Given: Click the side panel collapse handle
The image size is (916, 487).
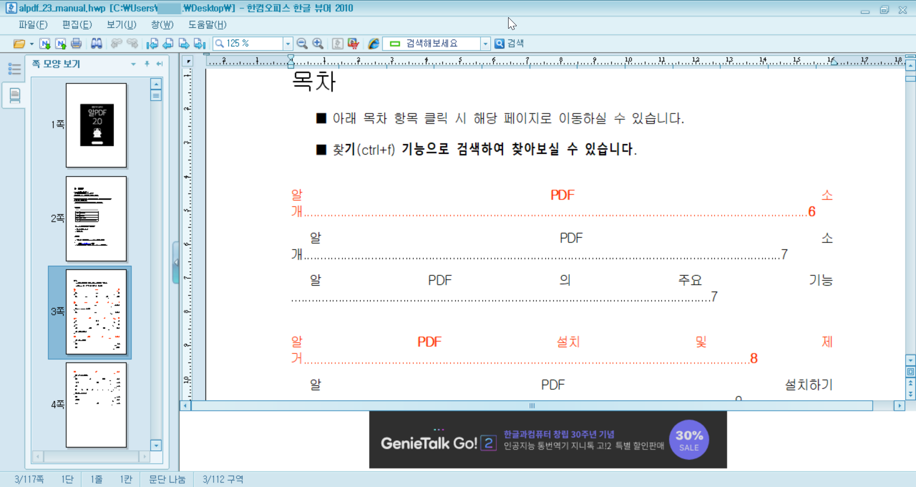Looking at the screenshot, I should point(176,262).
